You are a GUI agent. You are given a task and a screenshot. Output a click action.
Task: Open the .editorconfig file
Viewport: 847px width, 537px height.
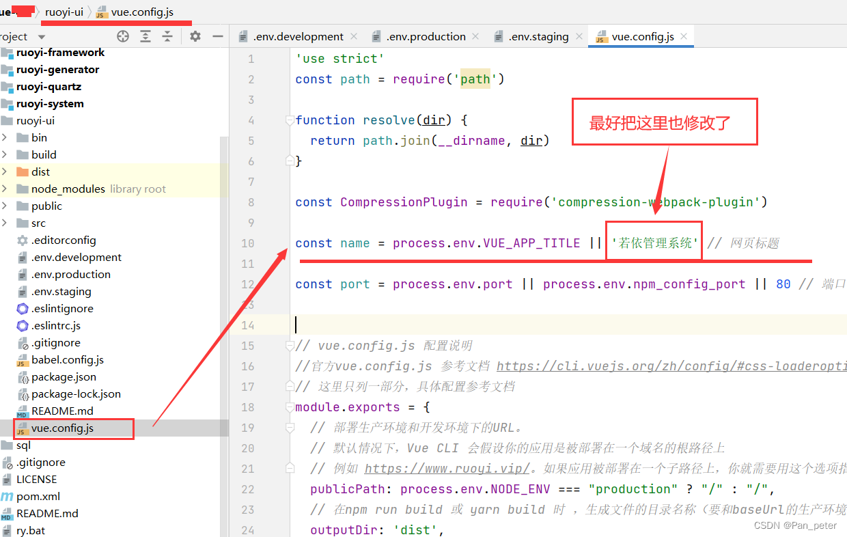click(64, 240)
